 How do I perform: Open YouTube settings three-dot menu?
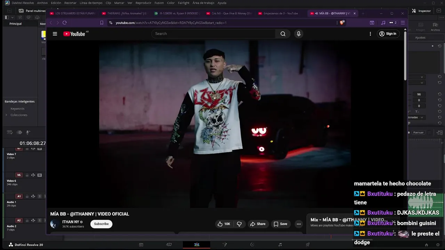point(370,34)
